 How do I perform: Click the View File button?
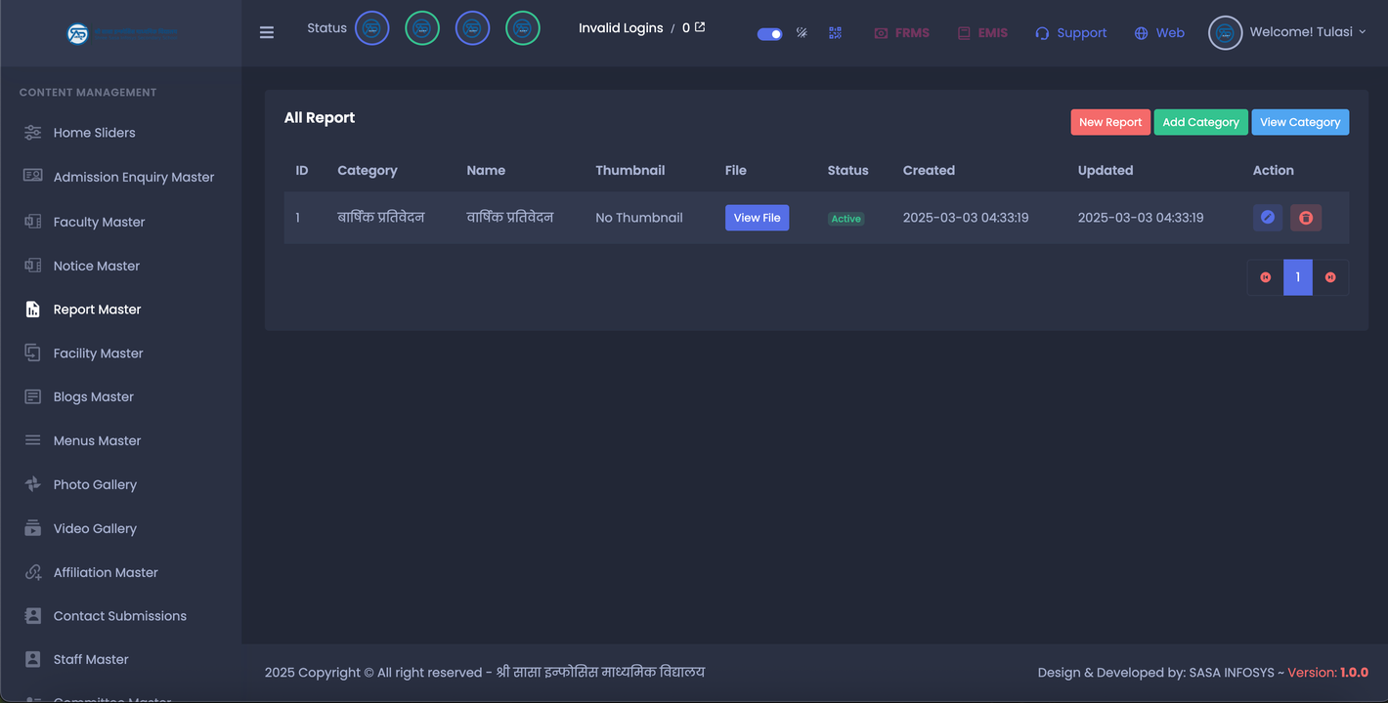(757, 218)
